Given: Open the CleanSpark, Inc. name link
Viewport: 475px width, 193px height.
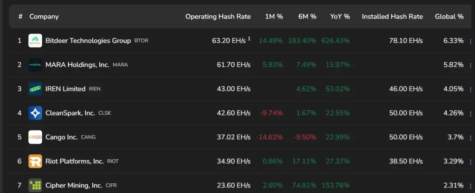Looking at the screenshot, I should 70,113.
